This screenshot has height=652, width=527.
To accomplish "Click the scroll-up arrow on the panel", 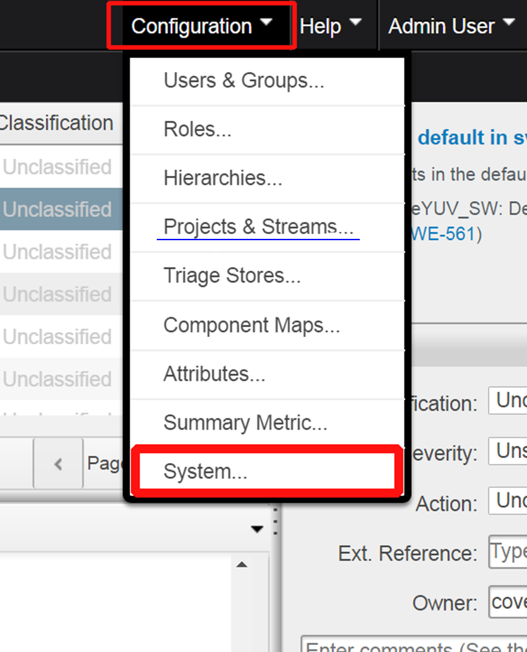I will click(242, 564).
